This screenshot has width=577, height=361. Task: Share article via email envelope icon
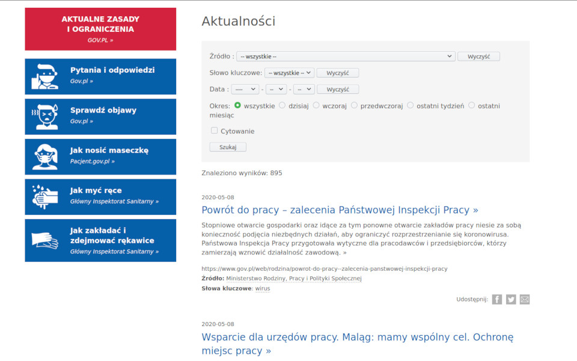525,300
